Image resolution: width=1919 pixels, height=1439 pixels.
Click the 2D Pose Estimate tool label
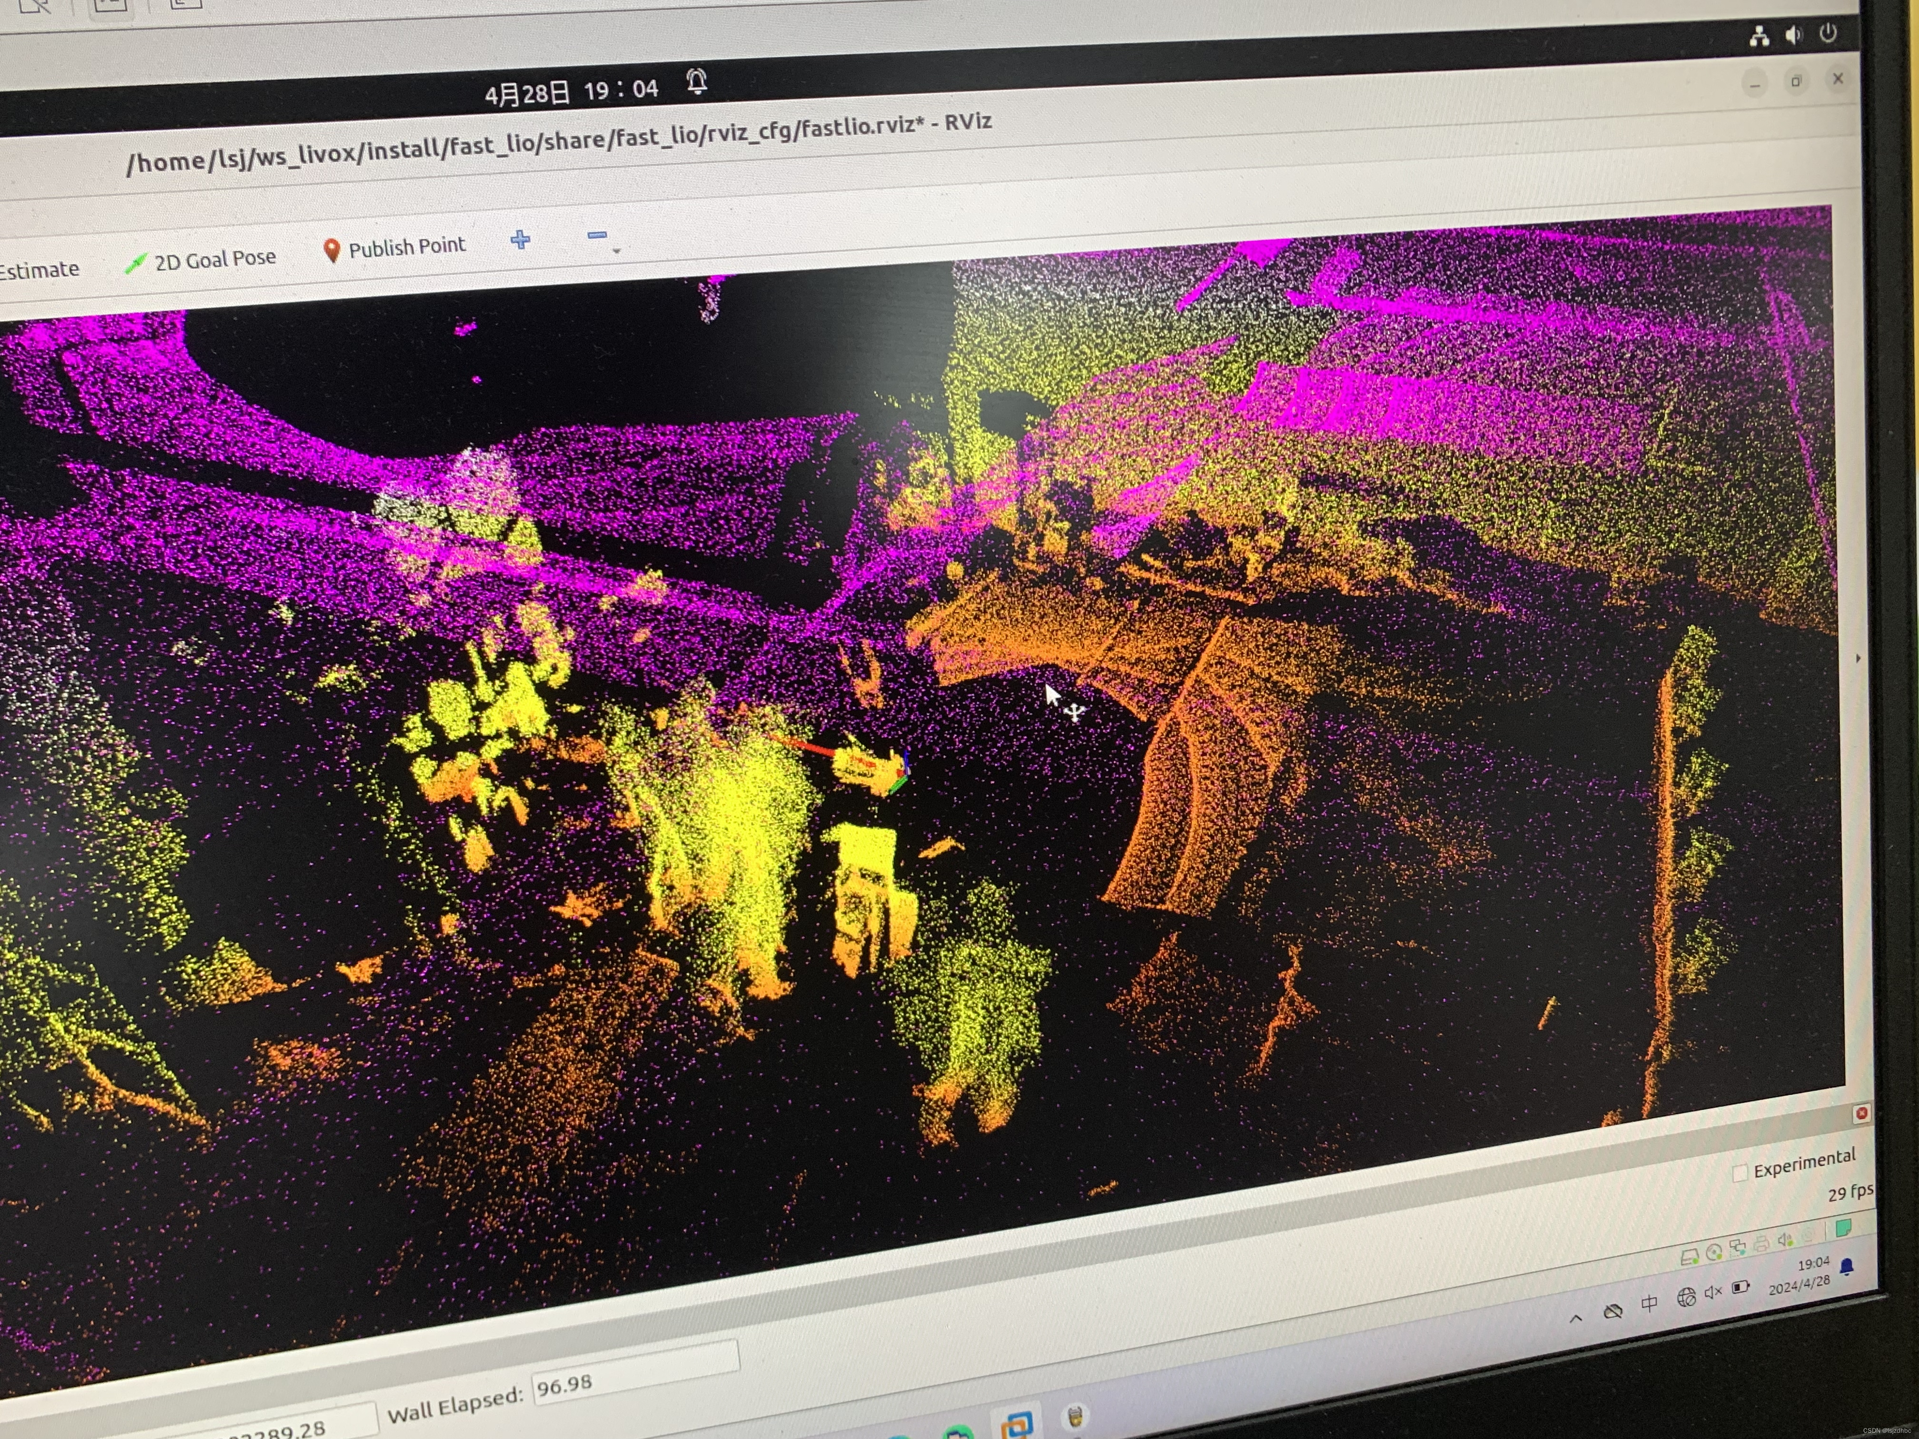click(x=39, y=270)
